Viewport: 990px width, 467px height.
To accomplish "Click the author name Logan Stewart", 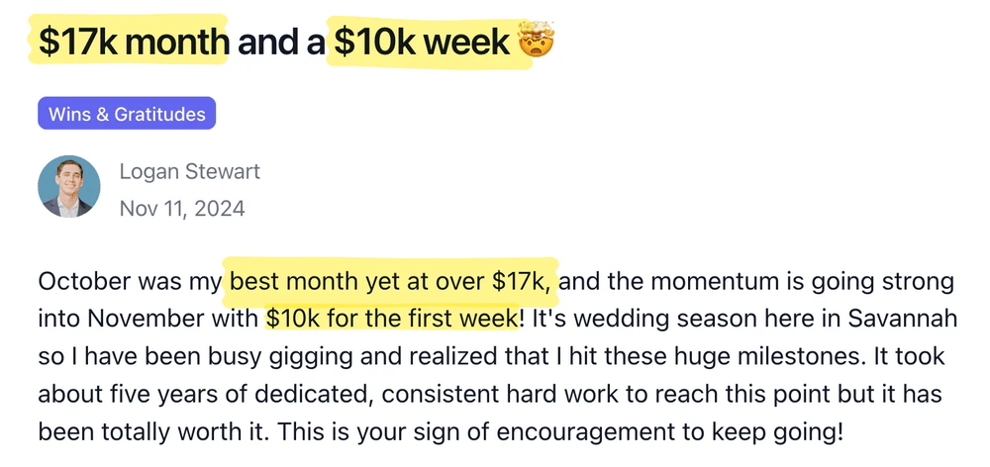I will click(x=189, y=171).
